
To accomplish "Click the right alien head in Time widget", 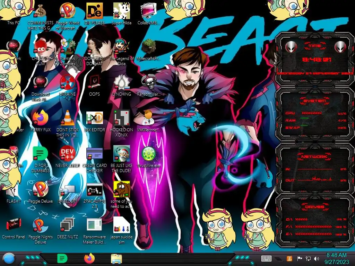I will pyautogui.click(x=340, y=47).
